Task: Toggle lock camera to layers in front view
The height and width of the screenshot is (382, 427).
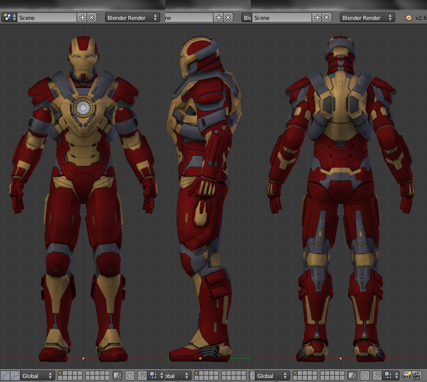Action: pyautogui.click(x=117, y=376)
